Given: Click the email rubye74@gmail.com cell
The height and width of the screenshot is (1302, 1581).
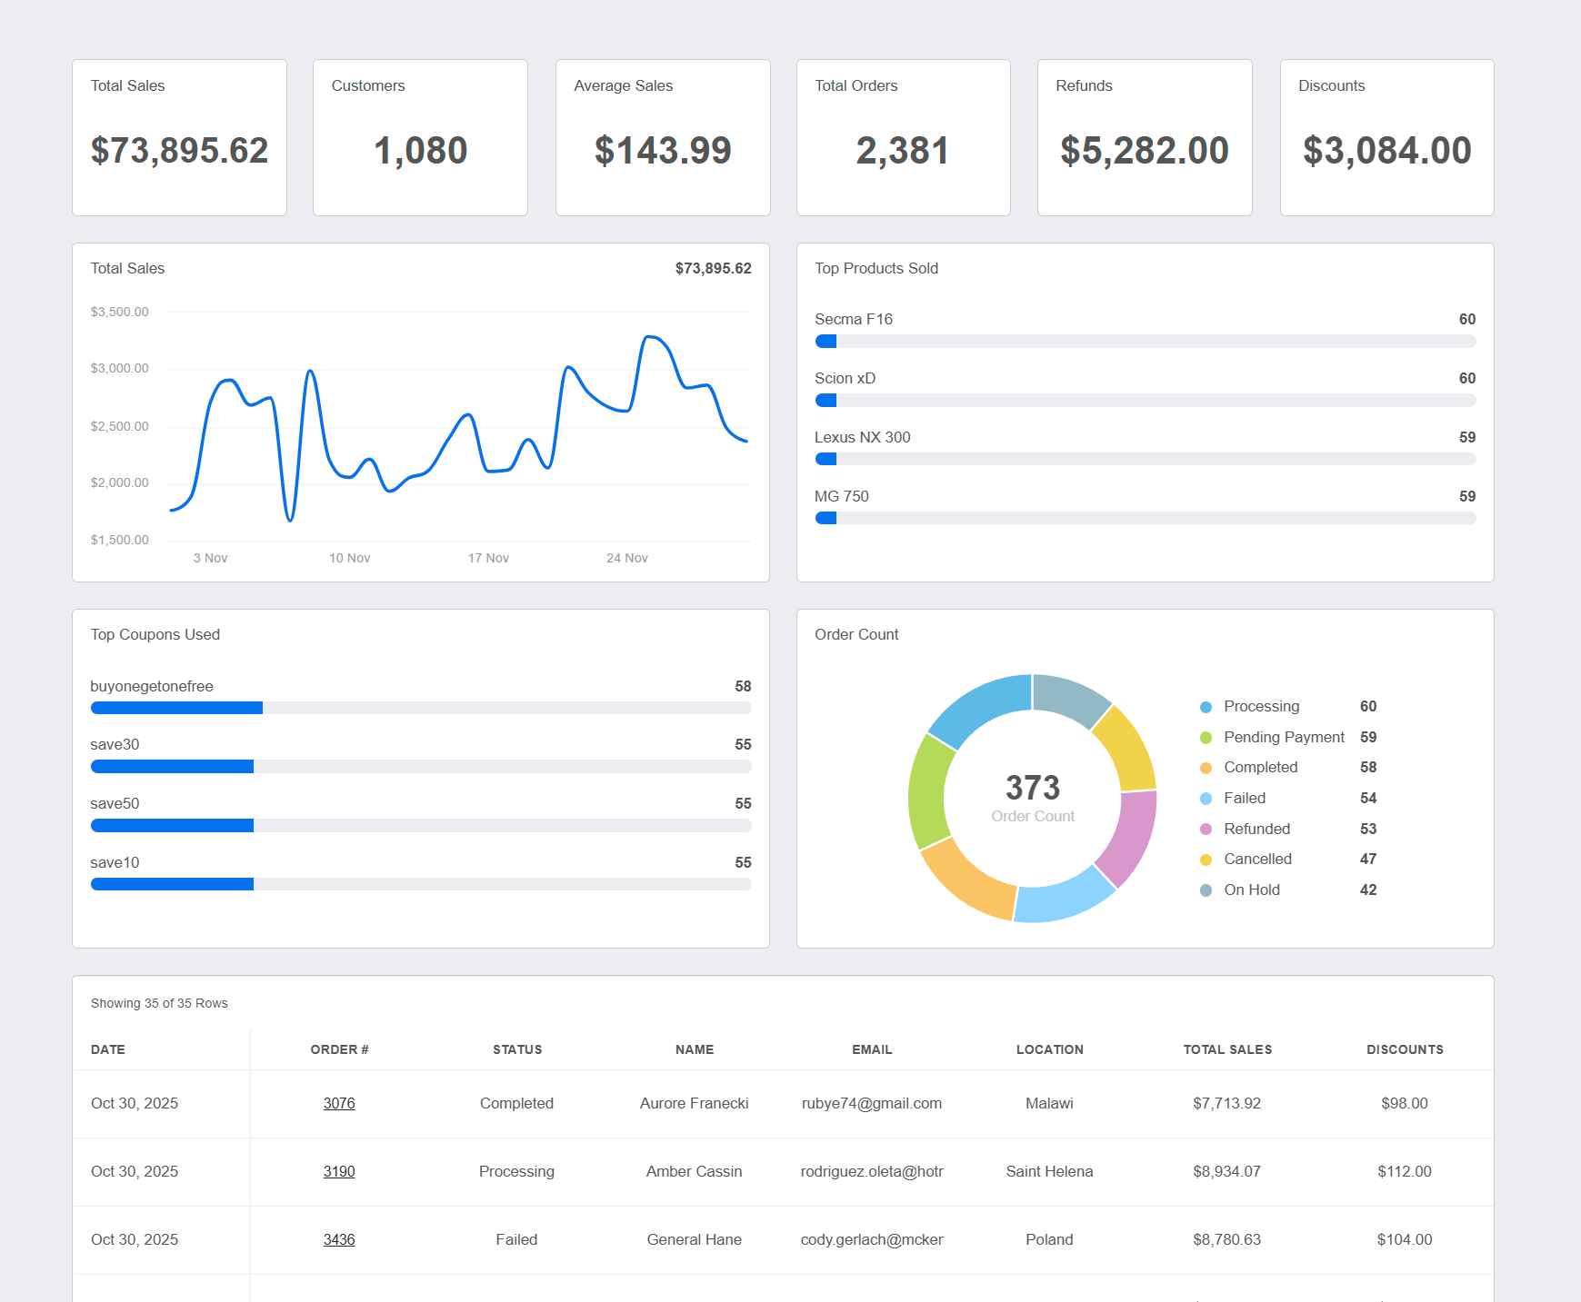Looking at the screenshot, I should (872, 1103).
